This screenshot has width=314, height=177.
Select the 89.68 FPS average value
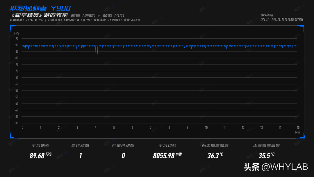41,155
